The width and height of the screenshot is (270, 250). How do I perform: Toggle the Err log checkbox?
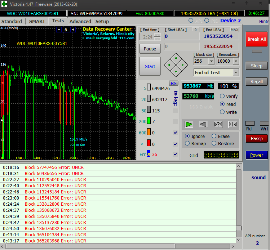point(175,155)
